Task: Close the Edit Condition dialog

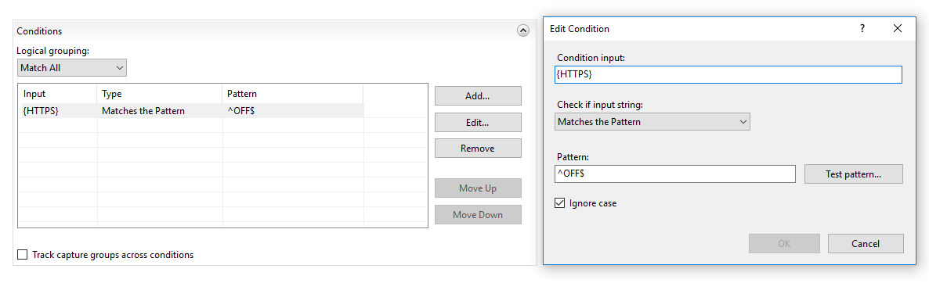Action: (x=898, y=28)
